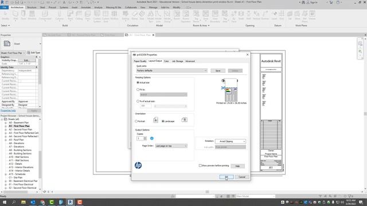367x206 pixels.
Task: Open Sheet type selector dropdown in Properties
Action: pyautogui.click(x=40, y=43)
